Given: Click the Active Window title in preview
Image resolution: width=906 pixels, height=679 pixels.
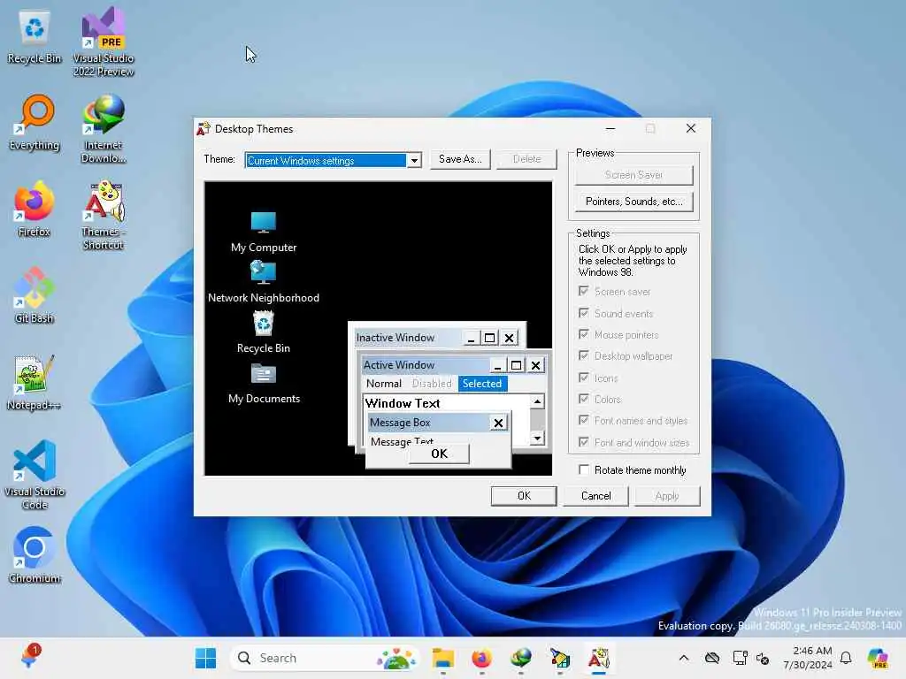Looking at the screenshot, I should pyautogui.click(x=399, y=365).
